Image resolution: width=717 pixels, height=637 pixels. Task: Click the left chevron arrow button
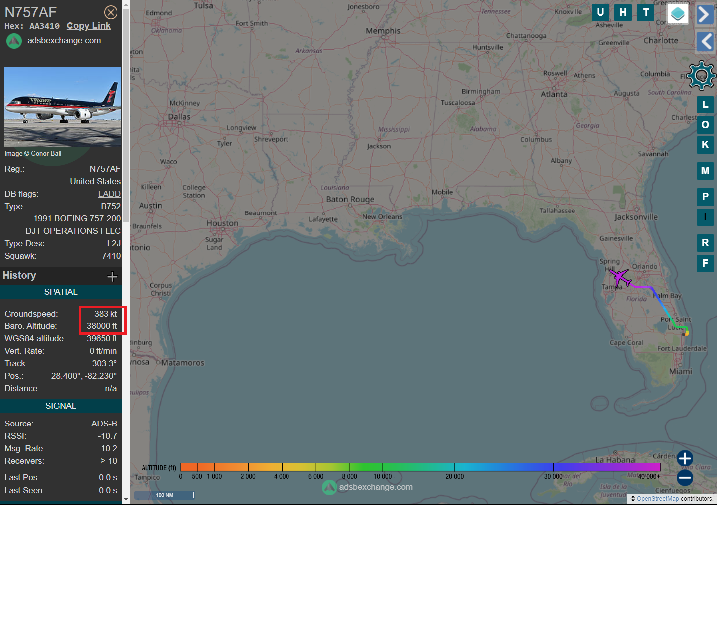click(x=705, y=42)
